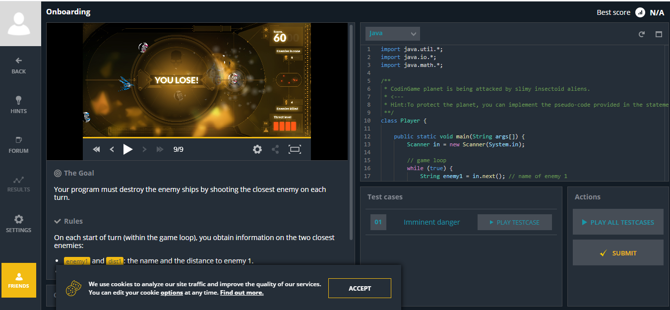The height and width of the screenshot is (310, 670).
Task: Click the N/A best score value
Action: point(657,12)
